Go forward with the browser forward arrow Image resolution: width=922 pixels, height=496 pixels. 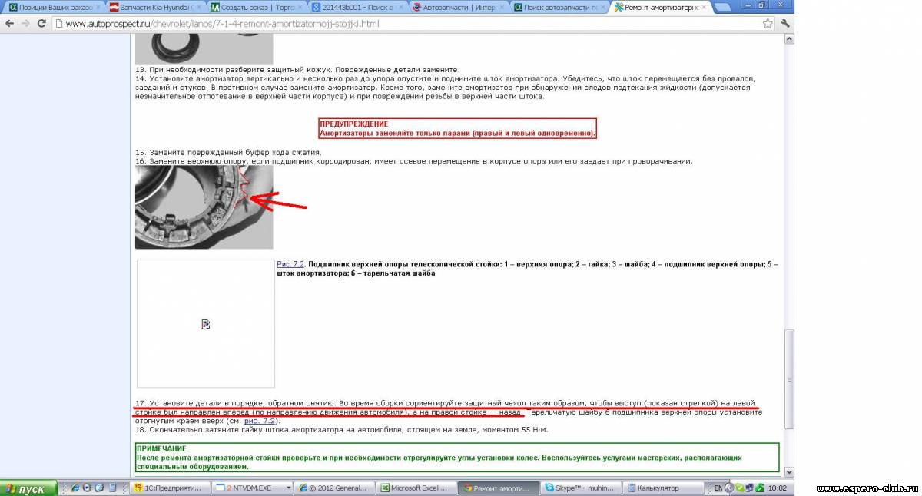click(27, 24)
